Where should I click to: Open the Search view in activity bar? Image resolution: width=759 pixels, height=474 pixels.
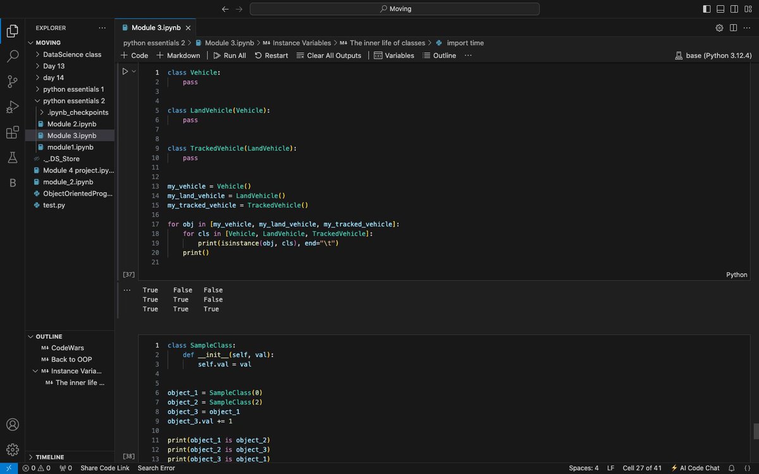12,56
